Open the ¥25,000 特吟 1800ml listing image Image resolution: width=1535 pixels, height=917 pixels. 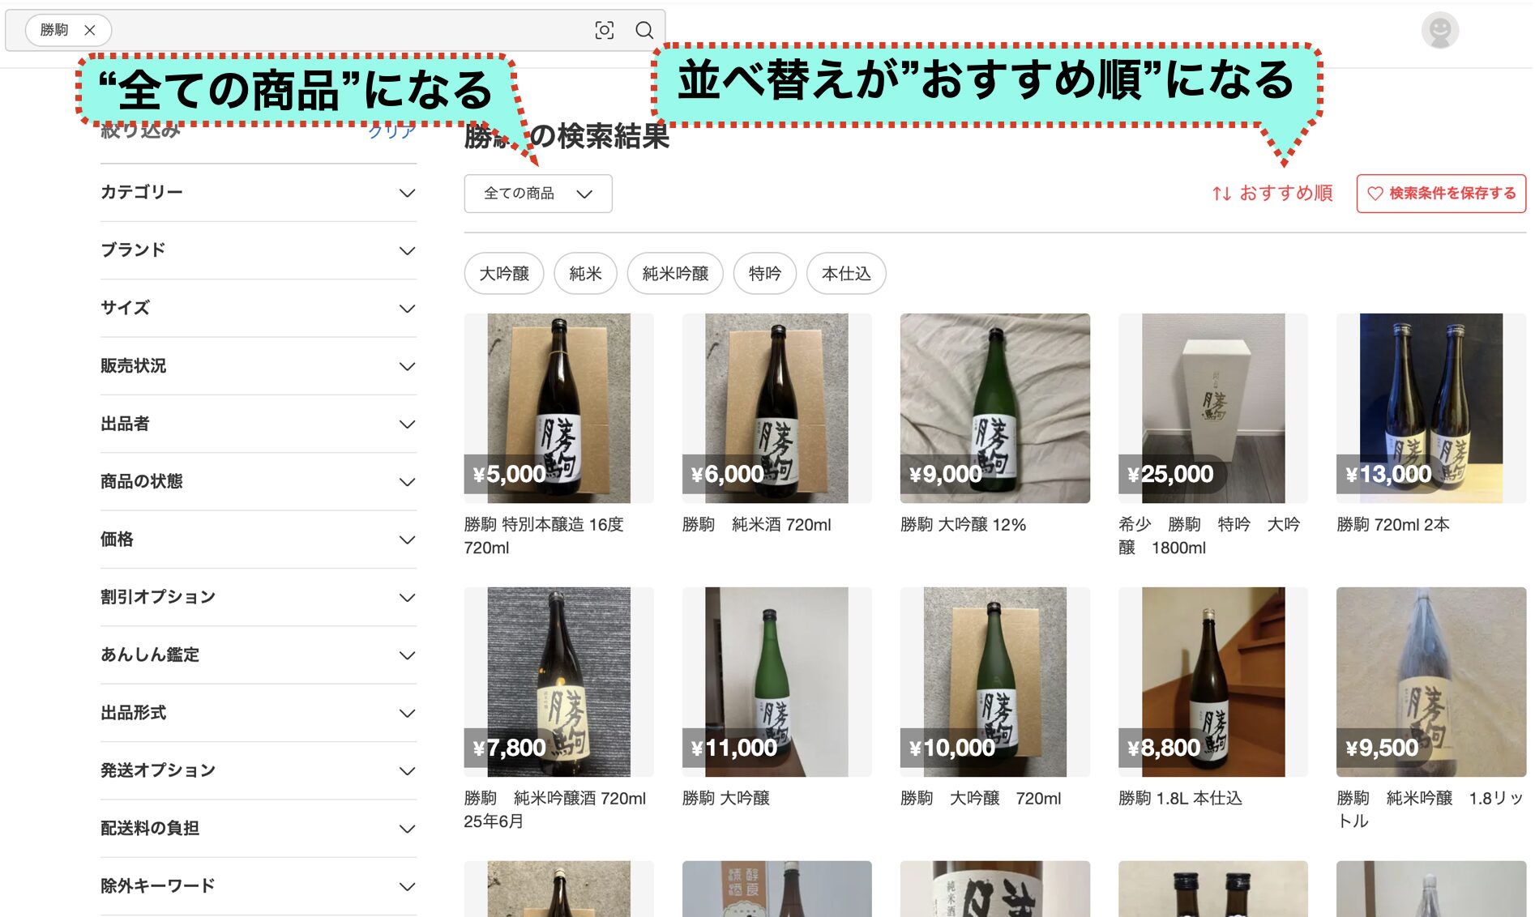(1213, 408)
